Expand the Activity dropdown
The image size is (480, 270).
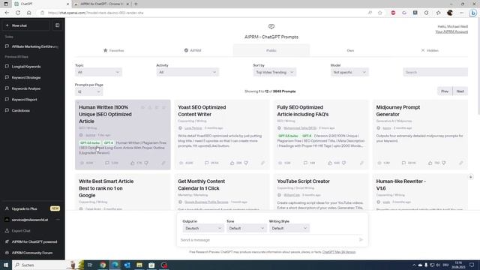[187, 72]
